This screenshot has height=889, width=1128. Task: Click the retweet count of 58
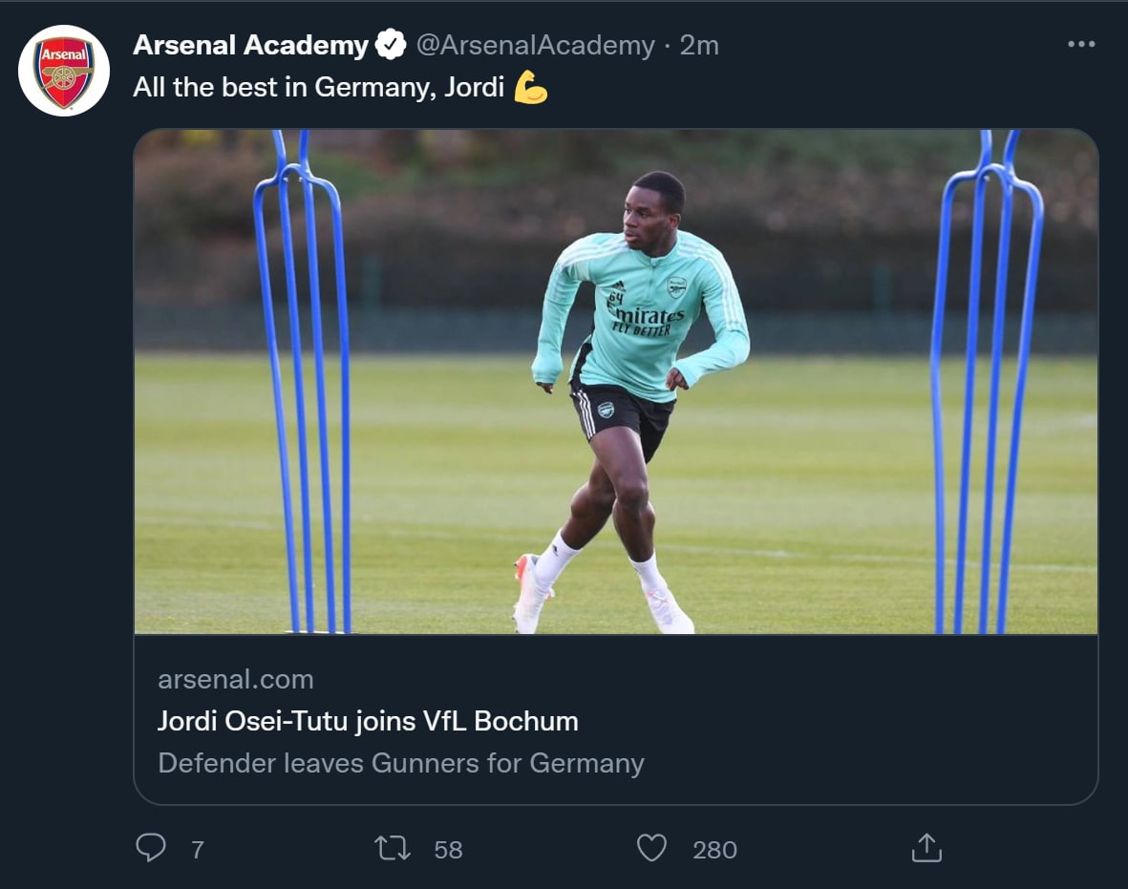pos(448,850)
